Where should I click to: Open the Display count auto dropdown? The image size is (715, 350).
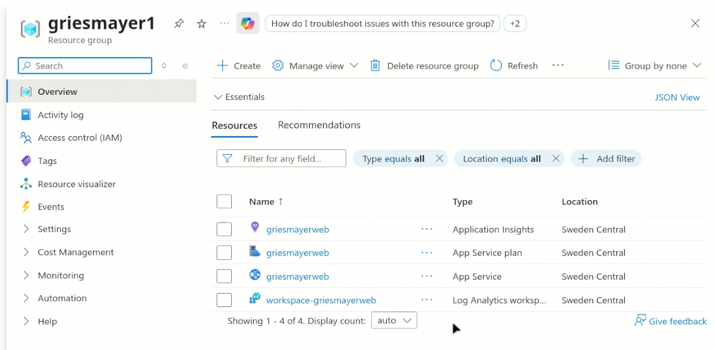pos(394,320)
